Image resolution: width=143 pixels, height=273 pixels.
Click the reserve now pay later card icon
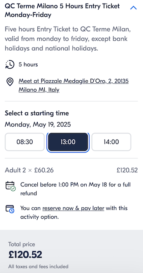[x=10, y=209]
